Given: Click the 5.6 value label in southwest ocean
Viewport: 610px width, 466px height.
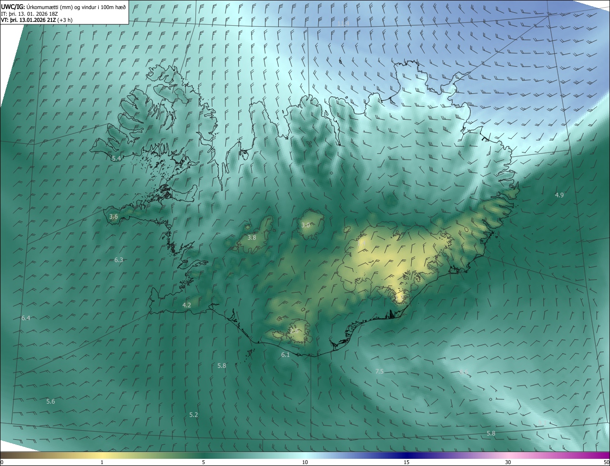Looking at the screenshot, I should [x=51, y=402].
